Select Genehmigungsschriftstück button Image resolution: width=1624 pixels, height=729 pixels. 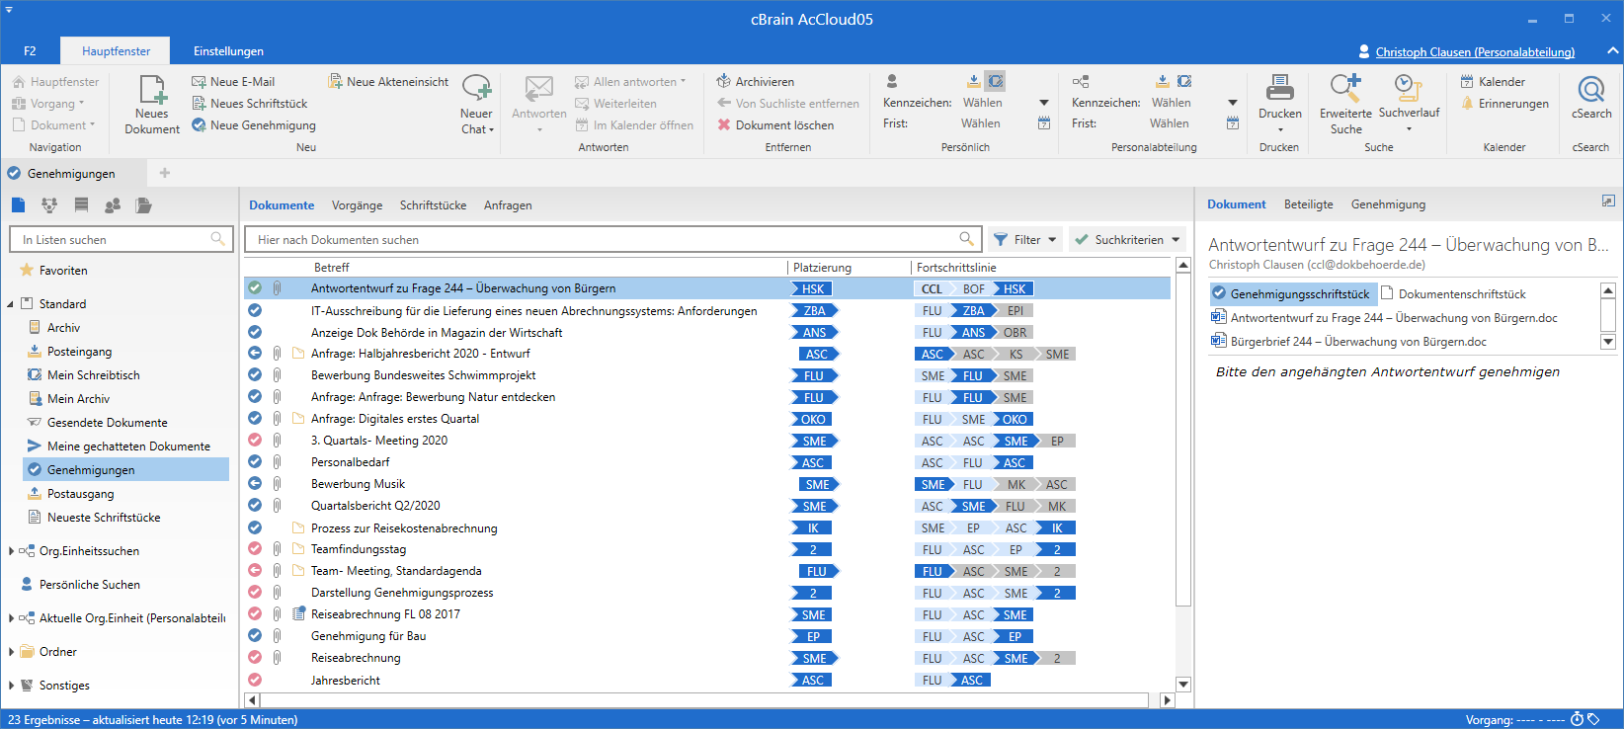[x=1293, y=293]
